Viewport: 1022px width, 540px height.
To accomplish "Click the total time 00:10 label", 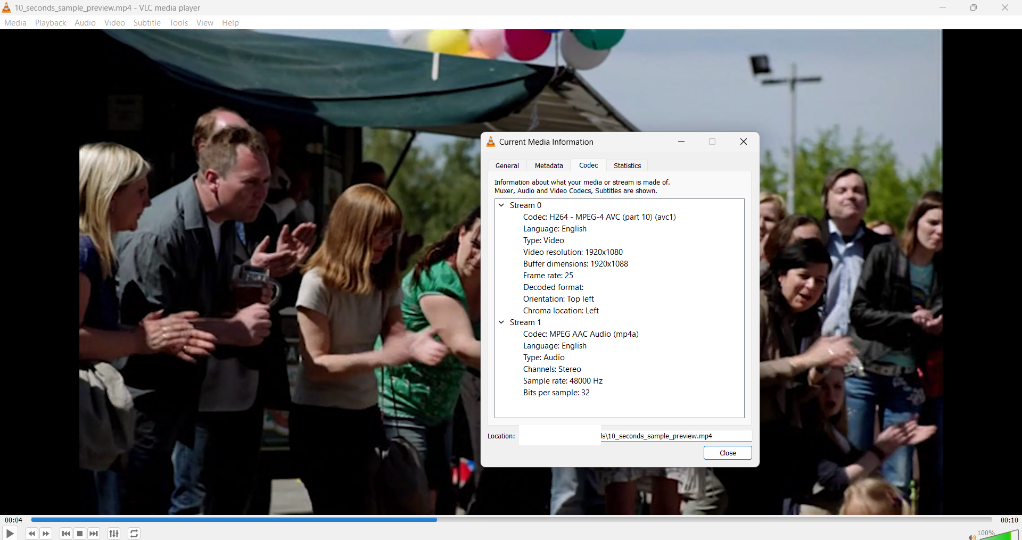I will tap(1009, 520).
